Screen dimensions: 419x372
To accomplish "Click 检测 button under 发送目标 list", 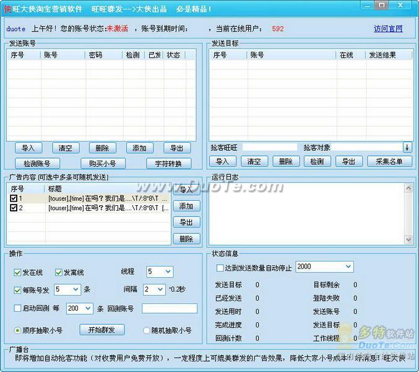I will 317,161.
